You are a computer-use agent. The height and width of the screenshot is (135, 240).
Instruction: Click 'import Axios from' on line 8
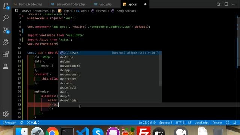coord(42,40)
